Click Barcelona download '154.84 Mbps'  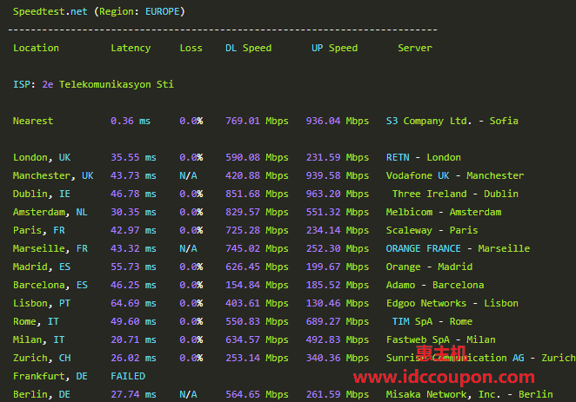(257, 285)
